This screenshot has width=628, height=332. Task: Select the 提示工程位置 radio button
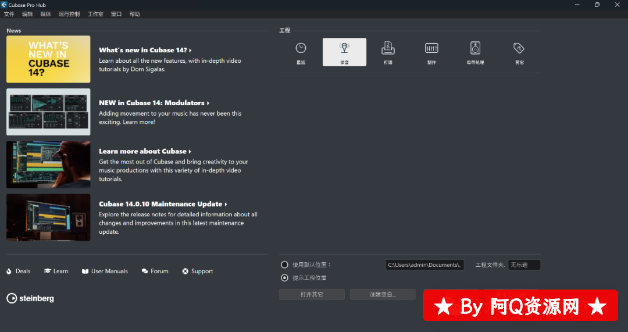[x=284, y=277]
